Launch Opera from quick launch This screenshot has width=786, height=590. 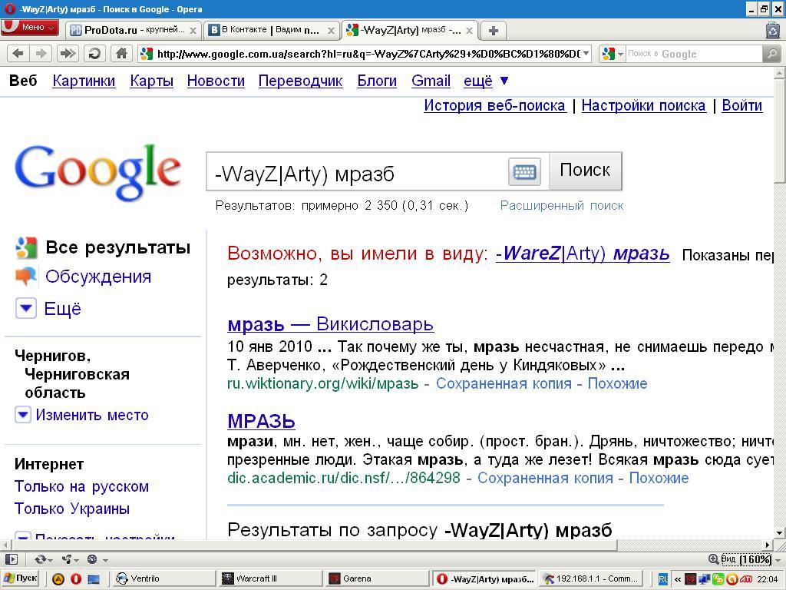(x=76, y=579)
